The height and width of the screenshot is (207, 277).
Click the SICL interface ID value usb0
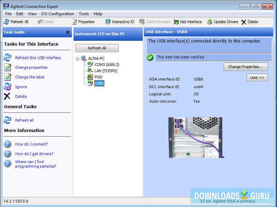point(198,87)
